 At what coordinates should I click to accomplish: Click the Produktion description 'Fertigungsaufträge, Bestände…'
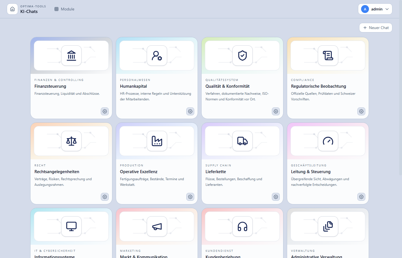[x=152, y=182]
